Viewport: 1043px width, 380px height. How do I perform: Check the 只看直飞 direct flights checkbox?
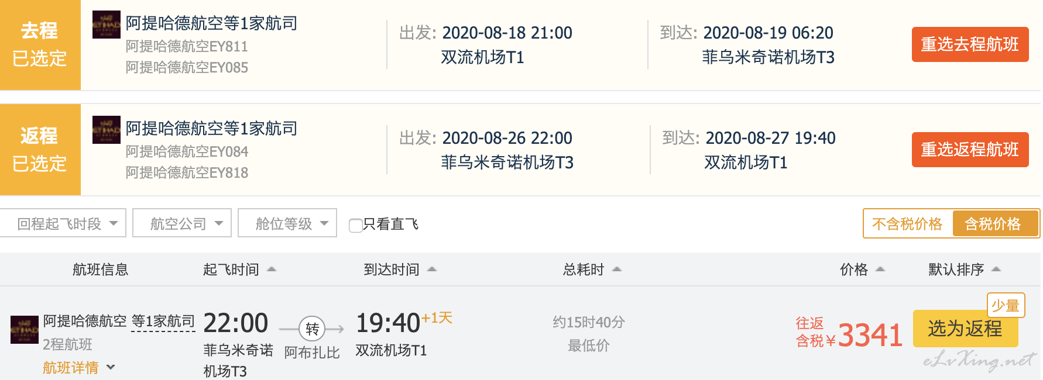pos(355,225)
